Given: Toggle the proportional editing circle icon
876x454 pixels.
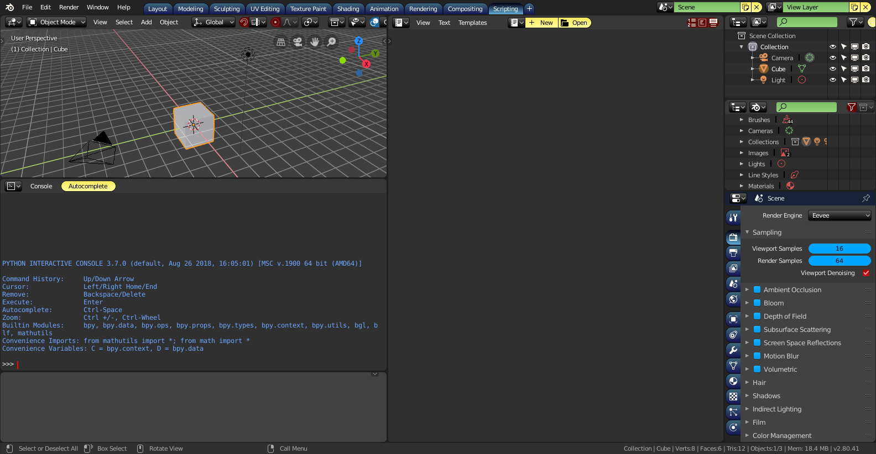Looking at the screenshot, I should [275, 22].
